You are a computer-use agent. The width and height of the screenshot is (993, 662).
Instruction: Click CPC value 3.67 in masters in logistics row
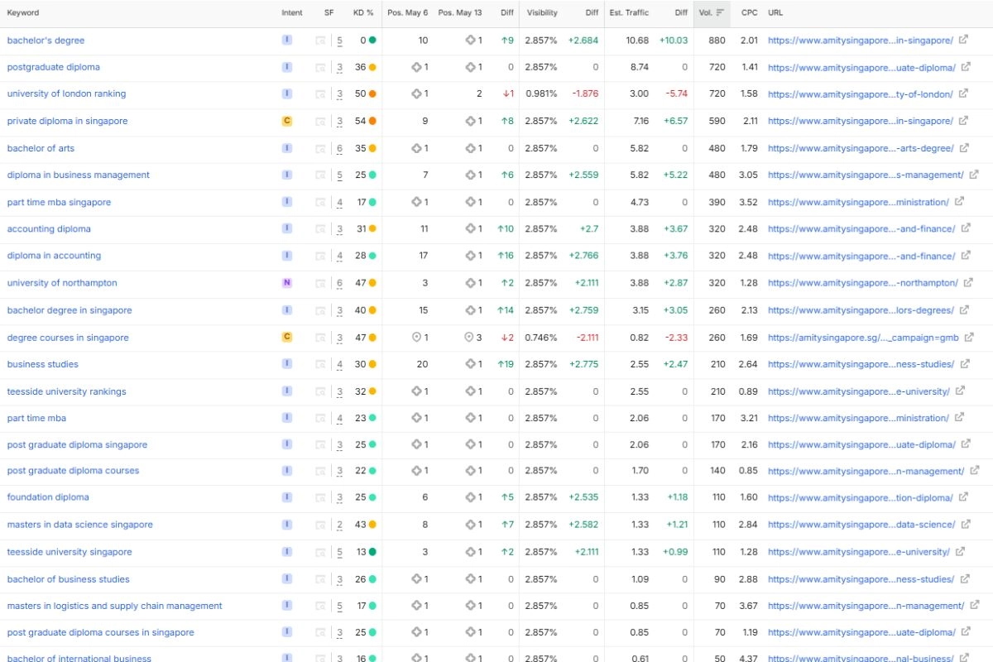click(749, 606)
